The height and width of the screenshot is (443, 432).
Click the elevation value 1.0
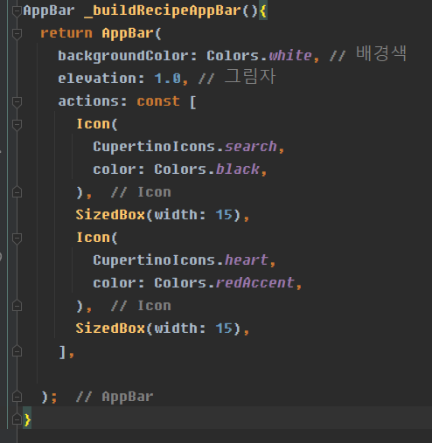click(x=168, y=79)
